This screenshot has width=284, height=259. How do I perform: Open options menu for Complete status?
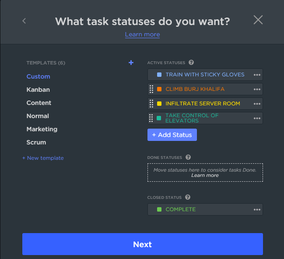[x=257, y=209]
